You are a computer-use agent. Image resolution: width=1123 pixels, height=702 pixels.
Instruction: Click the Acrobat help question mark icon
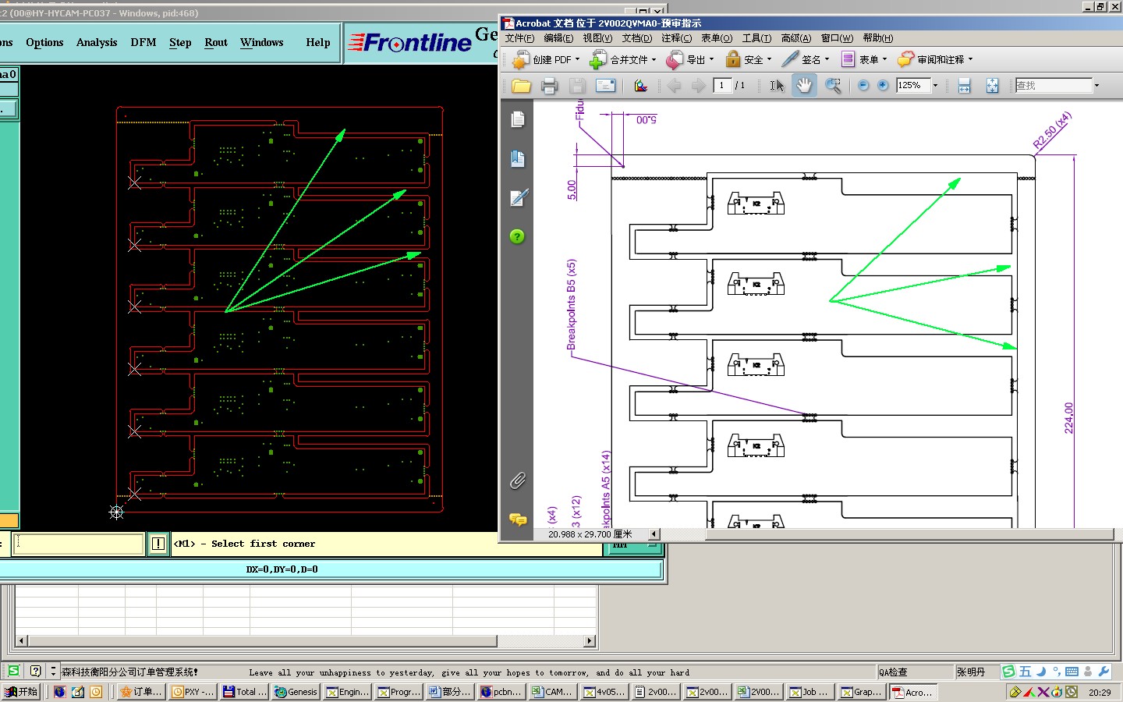point(517,236)
